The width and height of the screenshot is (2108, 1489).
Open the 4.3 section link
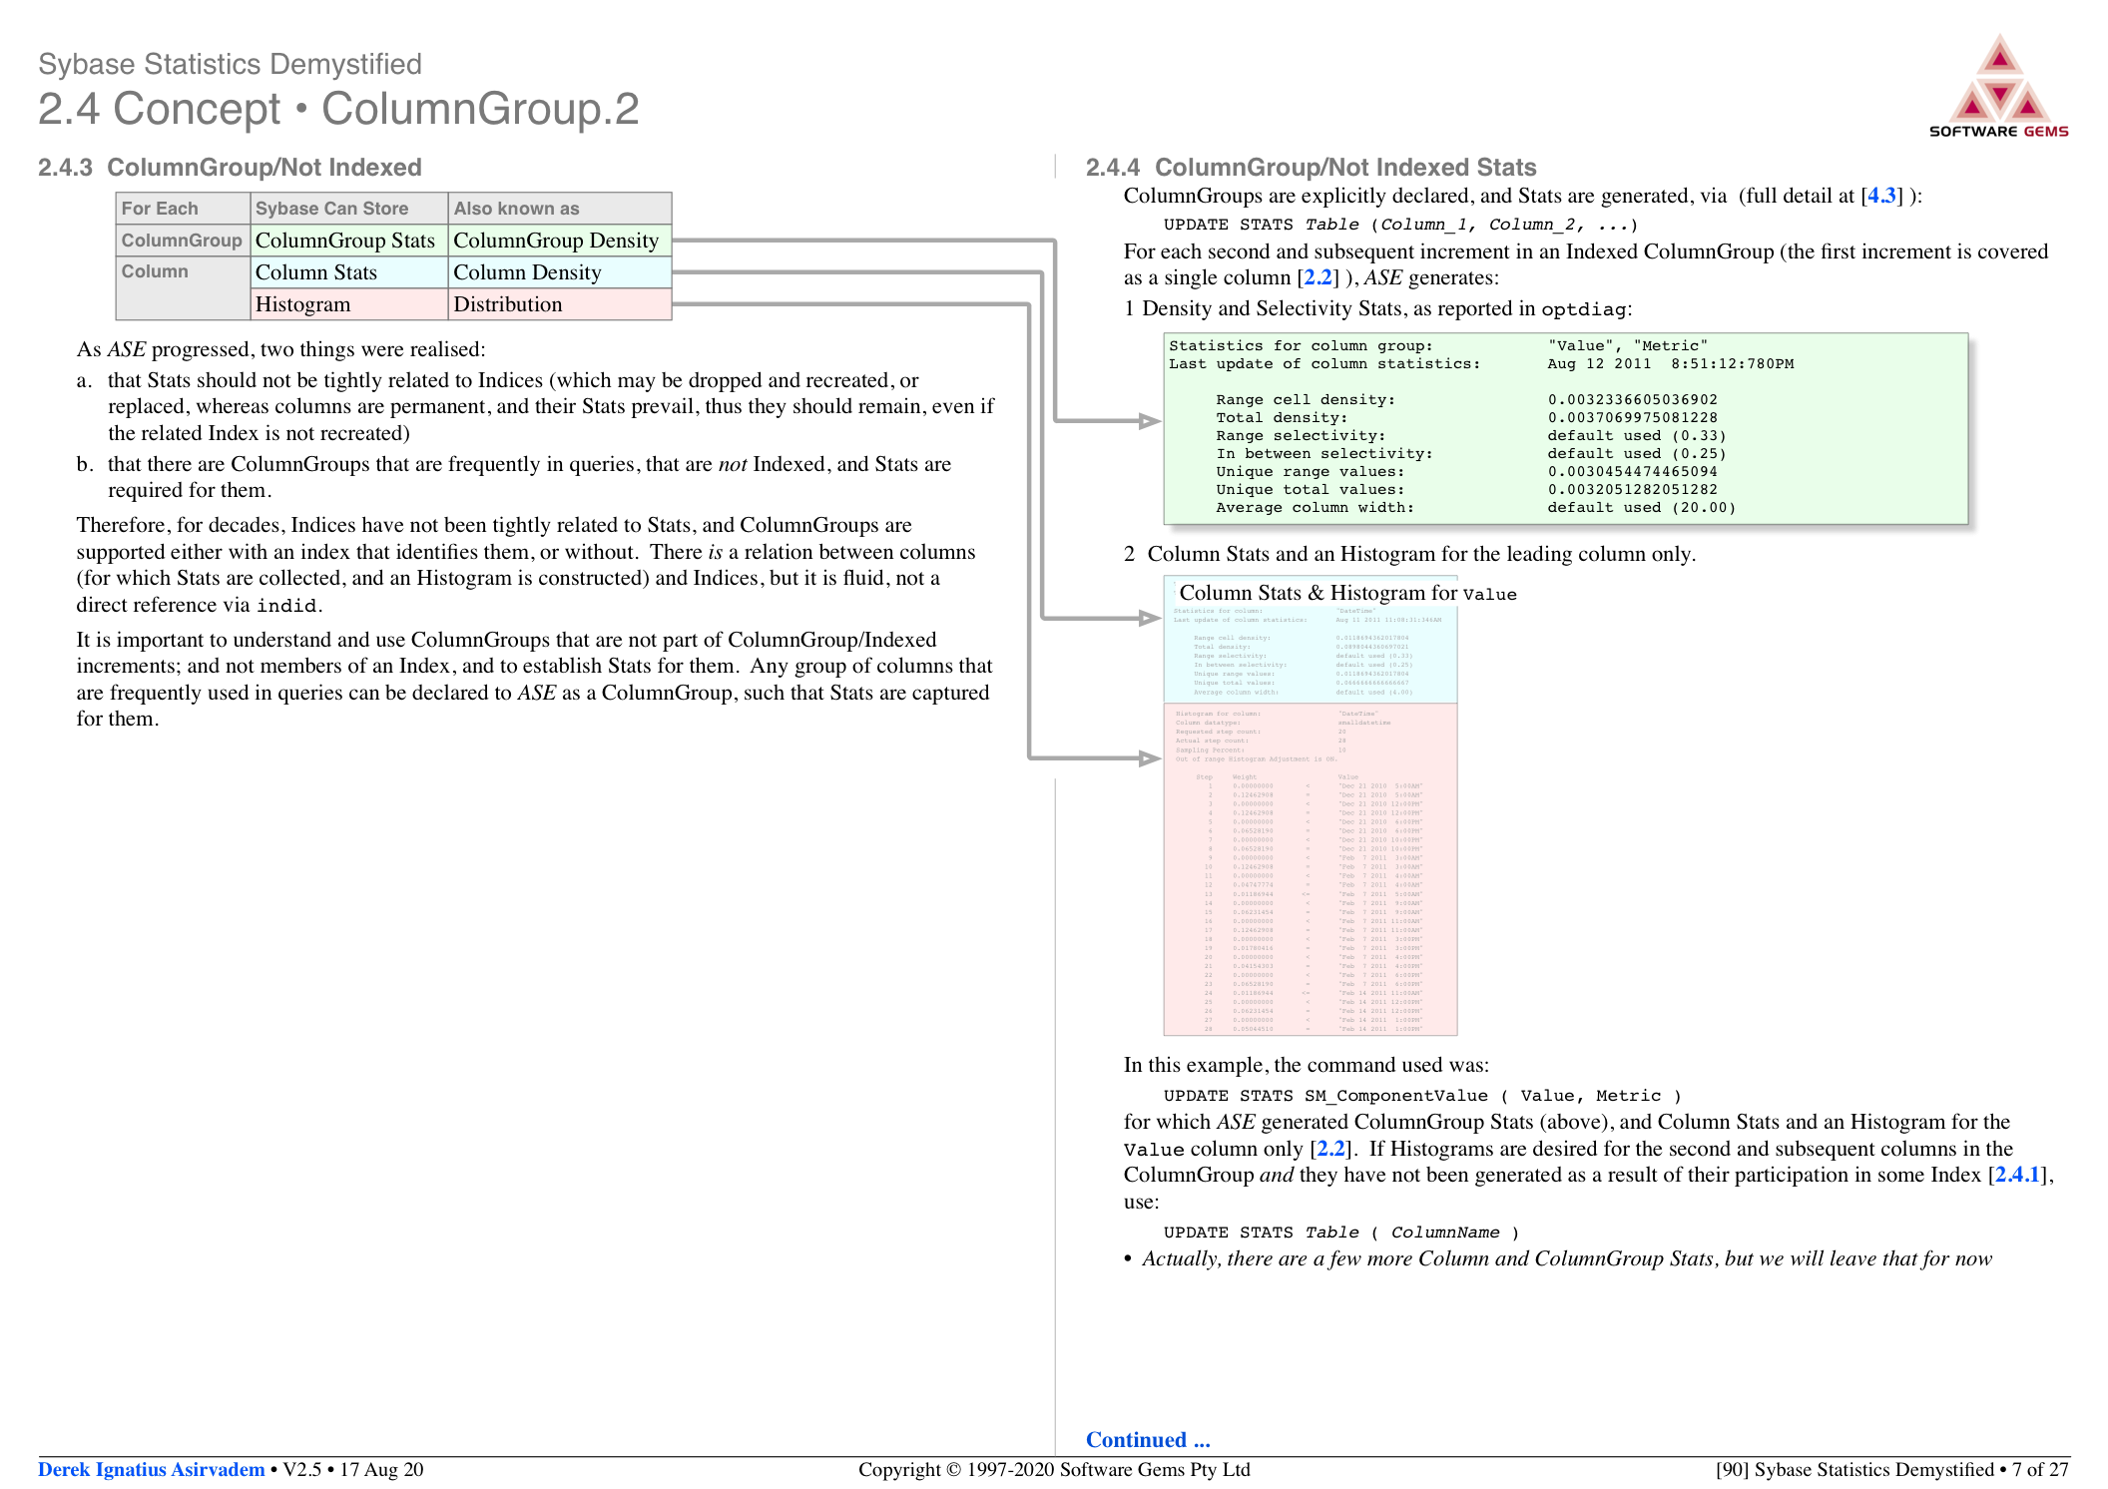(x=1881, y=196)
